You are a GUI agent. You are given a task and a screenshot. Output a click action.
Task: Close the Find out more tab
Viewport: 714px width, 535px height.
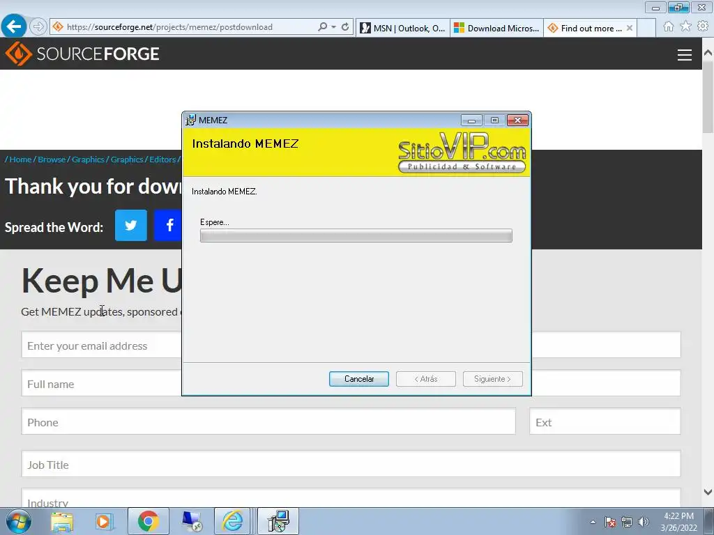pos(630,28)
